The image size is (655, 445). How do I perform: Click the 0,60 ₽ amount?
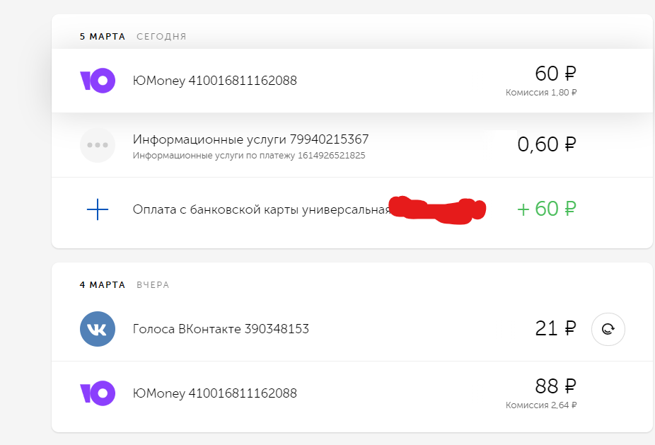[x=547, y=145]
